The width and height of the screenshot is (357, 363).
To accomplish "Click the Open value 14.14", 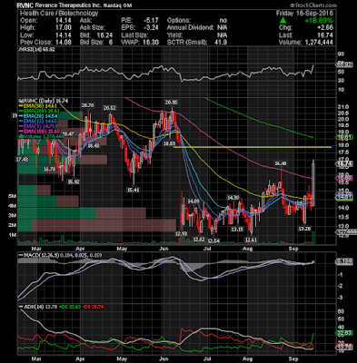I will point(64,20).
